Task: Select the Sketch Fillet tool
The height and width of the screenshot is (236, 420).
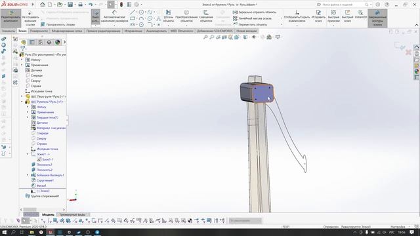Action: point(150,25)
